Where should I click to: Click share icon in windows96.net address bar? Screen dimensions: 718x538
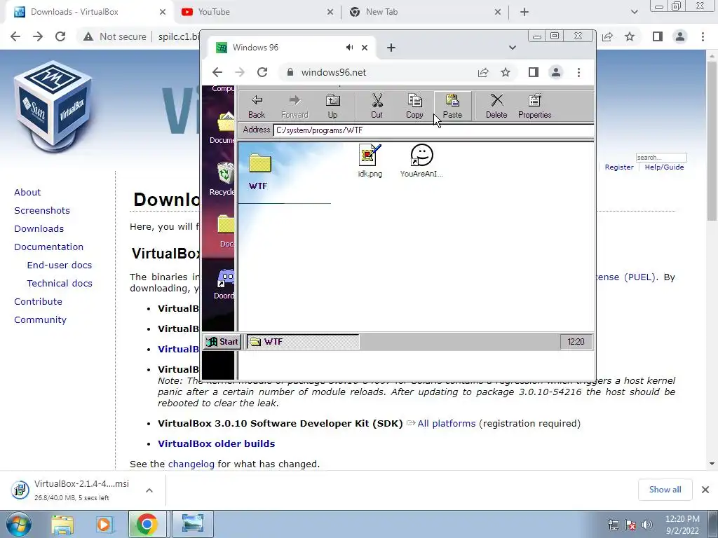(x=483, y=72)
